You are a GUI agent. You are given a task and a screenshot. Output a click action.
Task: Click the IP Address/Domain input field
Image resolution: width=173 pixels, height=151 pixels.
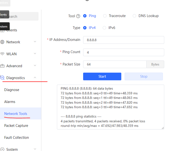(124, 40)
